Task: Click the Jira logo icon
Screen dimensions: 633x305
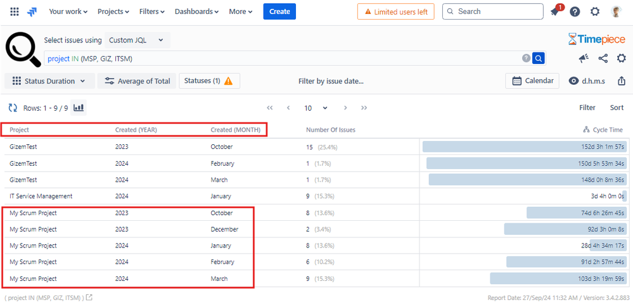Action: tap(32, 11)
